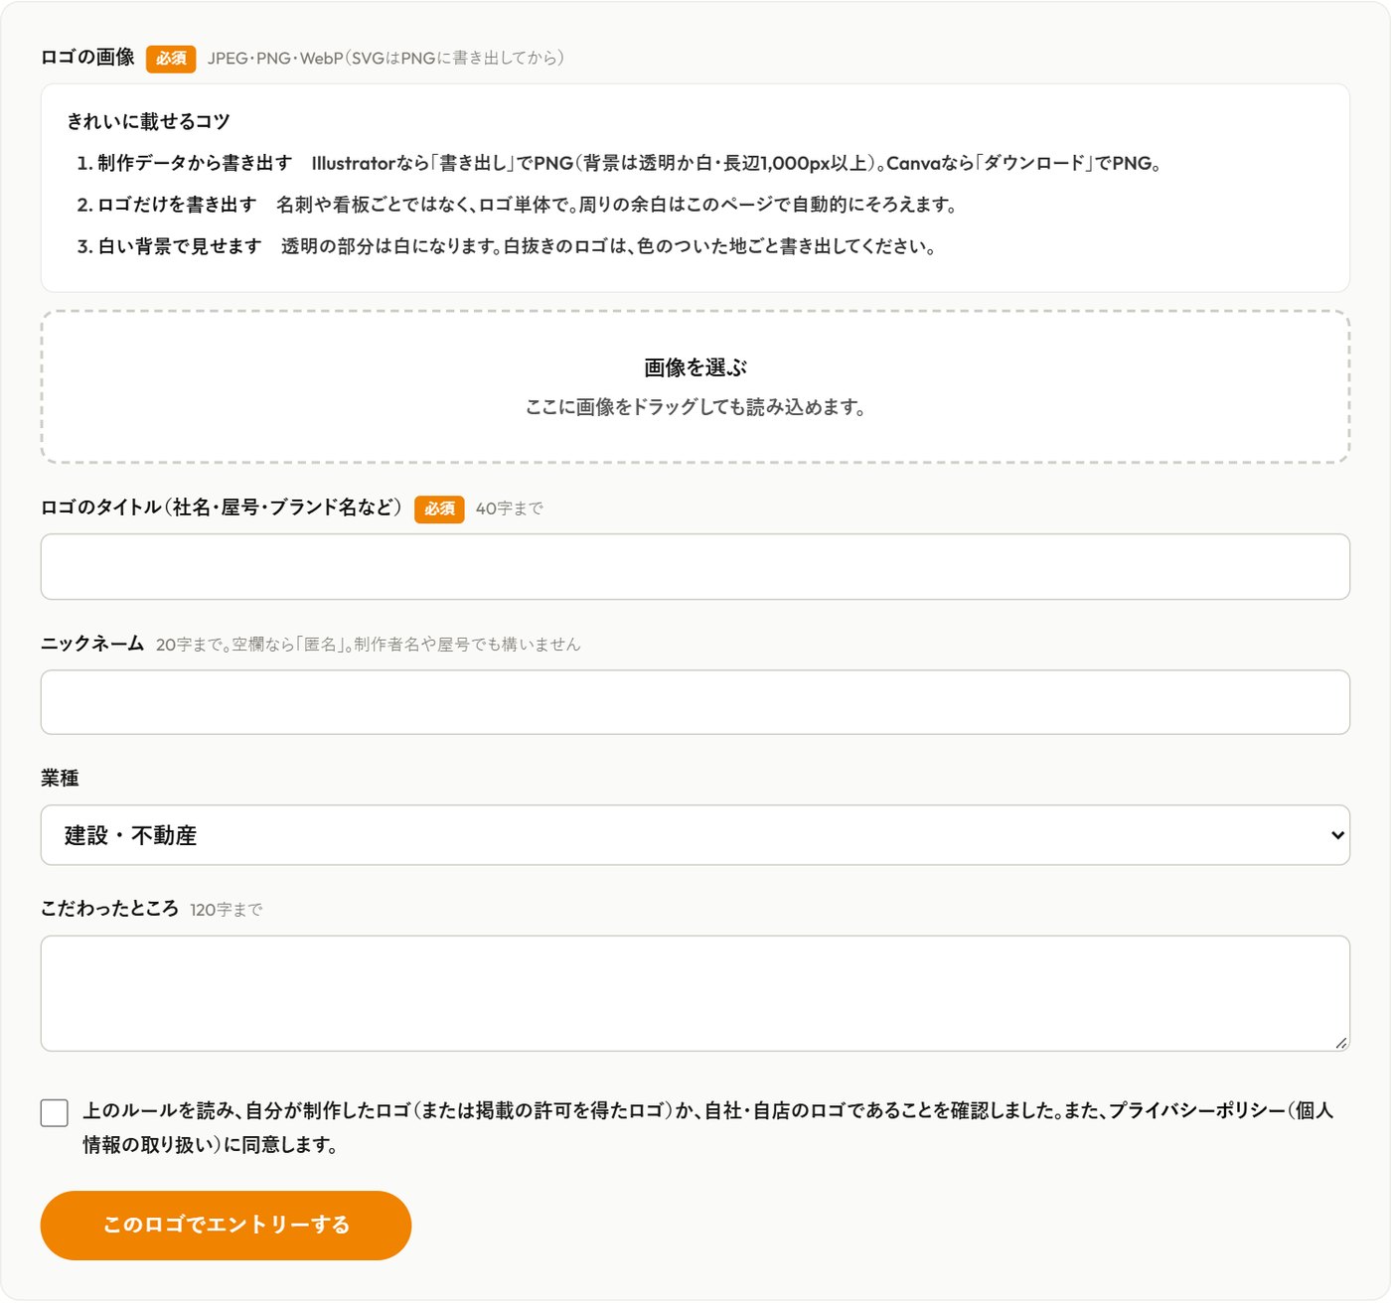The image size is (1391, 1303).
Task: Click the 必須 badge beside ロゴの画像
Action: (171, 59)
